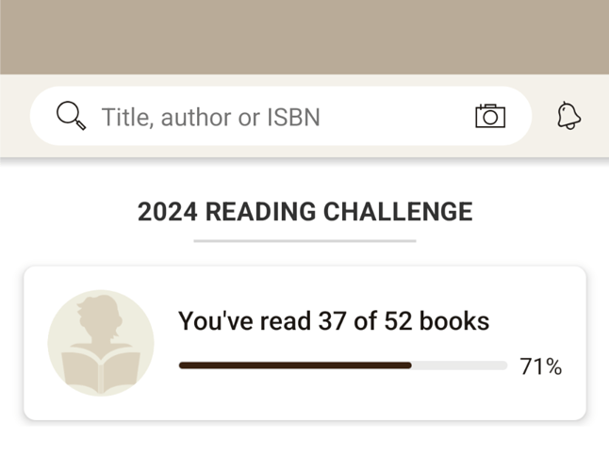Select the 2024 Reading Challenge heading
This screenshot has height=471, width=609.
[x=304, y=212]
